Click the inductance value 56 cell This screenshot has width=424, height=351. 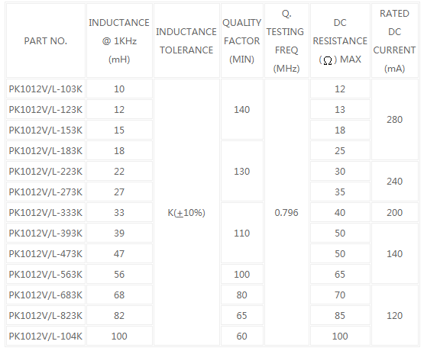[x=119, y=275]
